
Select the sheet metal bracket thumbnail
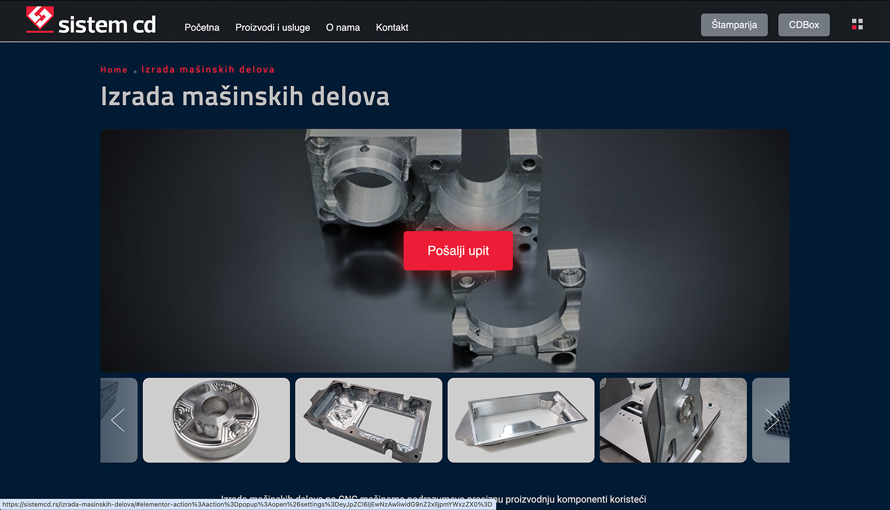[x=673, y=420]
